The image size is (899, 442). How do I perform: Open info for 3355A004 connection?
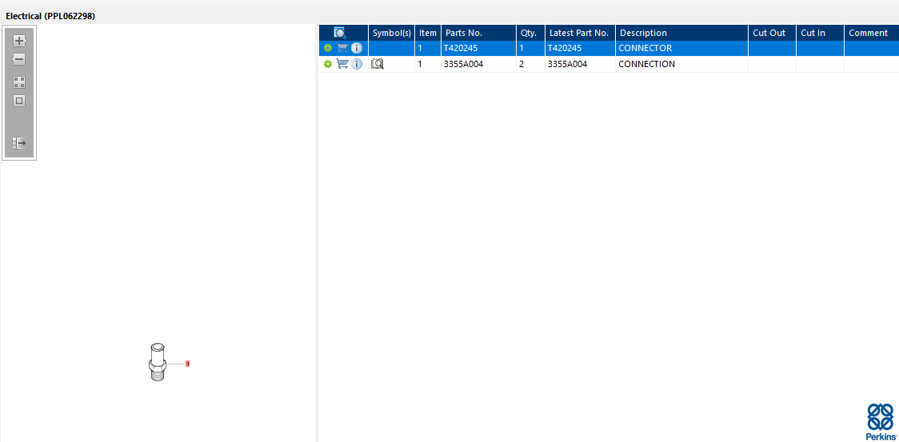357,64
